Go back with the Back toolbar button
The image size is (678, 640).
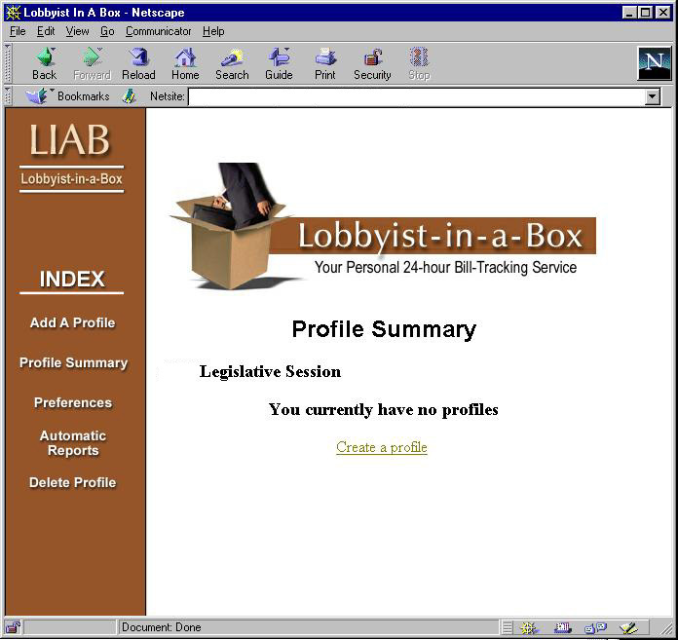click(x=45, y=63)
